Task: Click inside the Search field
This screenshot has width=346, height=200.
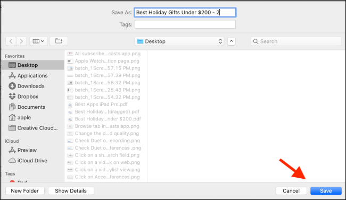Action: 296,41
